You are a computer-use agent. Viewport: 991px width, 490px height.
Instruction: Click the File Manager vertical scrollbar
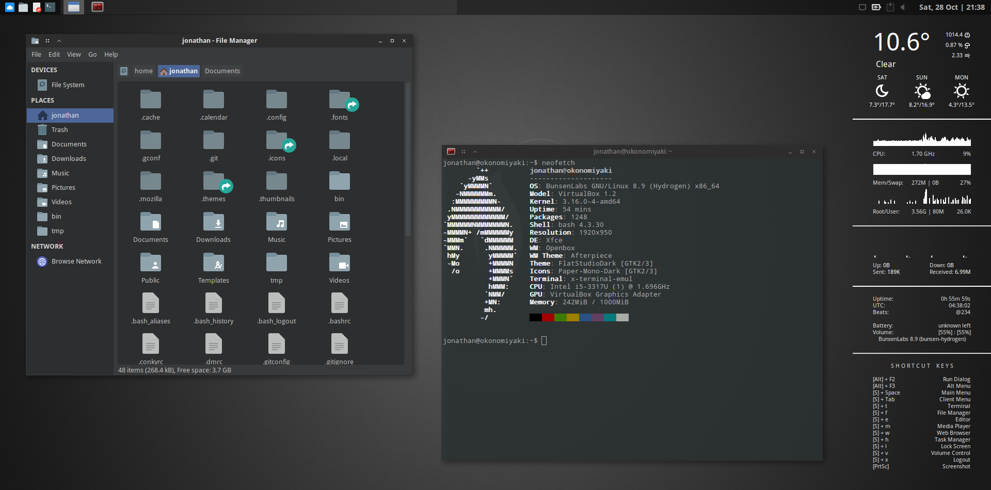point(408,159)
